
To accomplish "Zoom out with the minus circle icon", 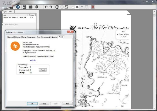I will point(62,7).
